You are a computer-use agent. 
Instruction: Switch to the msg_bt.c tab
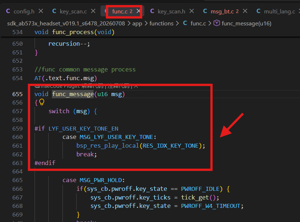[222, 12]
